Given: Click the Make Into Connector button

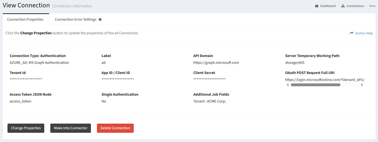Looking at the screenshot, I should [x=71, y=128].
